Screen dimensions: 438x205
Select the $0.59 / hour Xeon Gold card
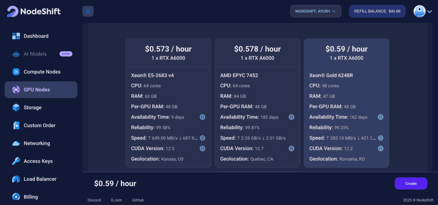point(346,103)
